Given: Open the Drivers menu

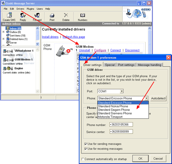Looking at the screenshot, I should [x=20, y=9].
